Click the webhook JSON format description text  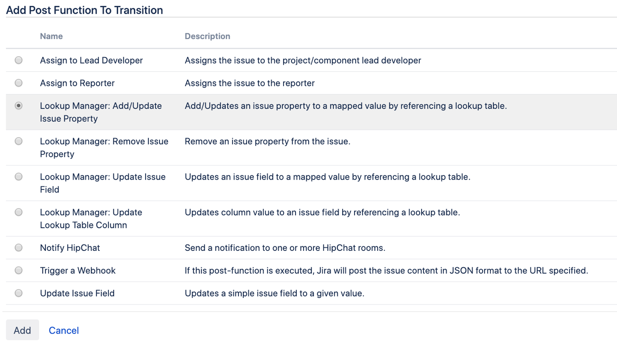point(386,270)
